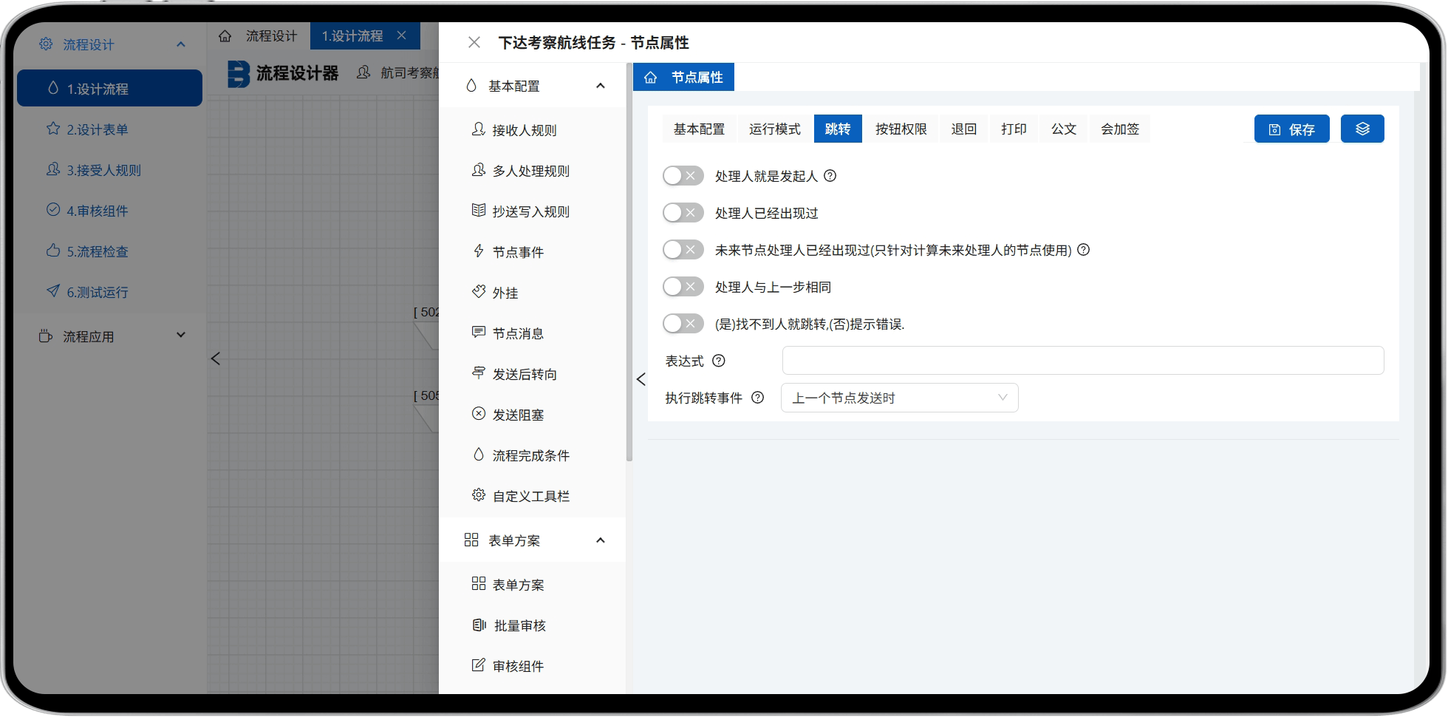
Task: Click the 接收人规则 person icon
Action: click(x=478, y=129)
